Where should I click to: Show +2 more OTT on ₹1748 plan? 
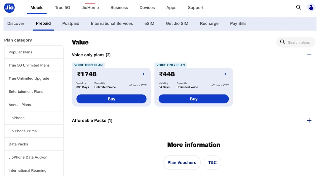[x=138, y=85]
